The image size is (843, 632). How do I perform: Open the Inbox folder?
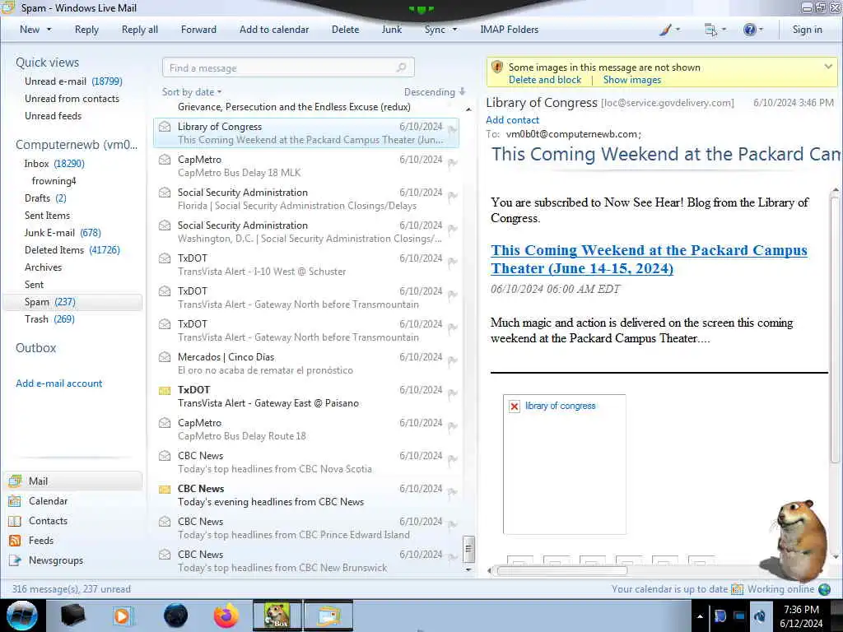point(54,164)
